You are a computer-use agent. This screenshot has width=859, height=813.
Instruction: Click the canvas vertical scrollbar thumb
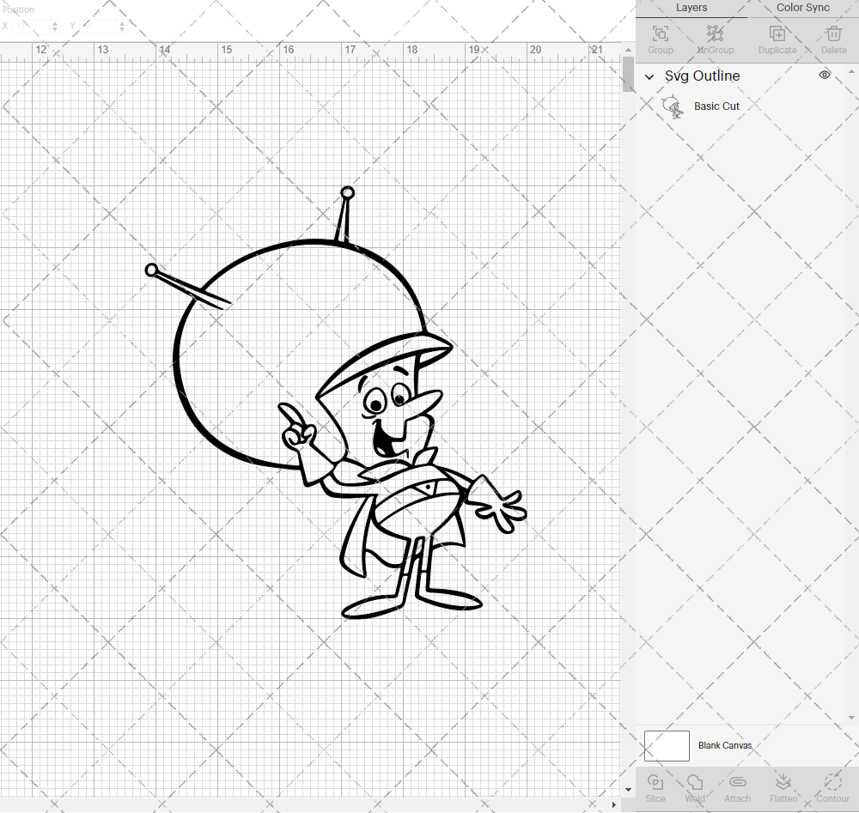tap(628, 73)
